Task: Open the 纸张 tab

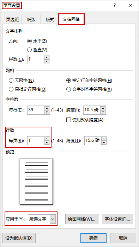Action: pos(31,20)
